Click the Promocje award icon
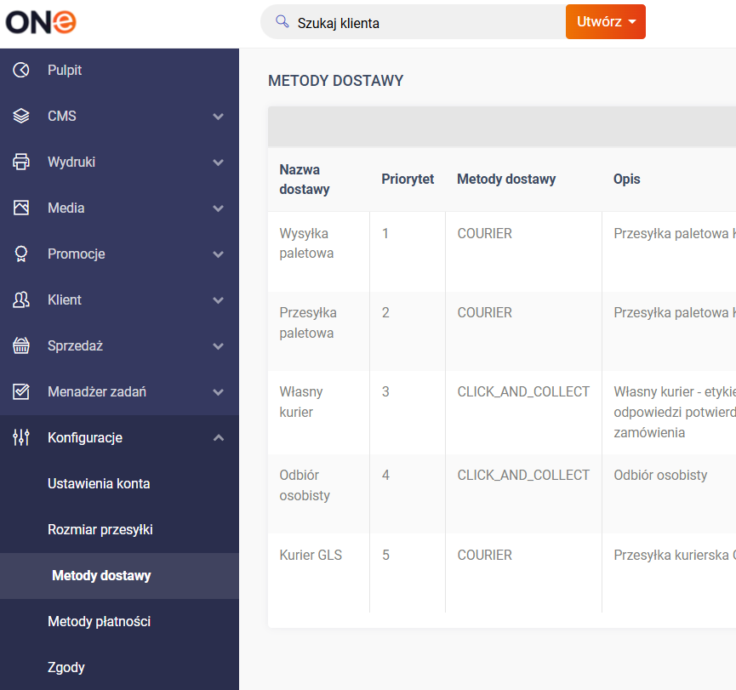 pos(21,254)
